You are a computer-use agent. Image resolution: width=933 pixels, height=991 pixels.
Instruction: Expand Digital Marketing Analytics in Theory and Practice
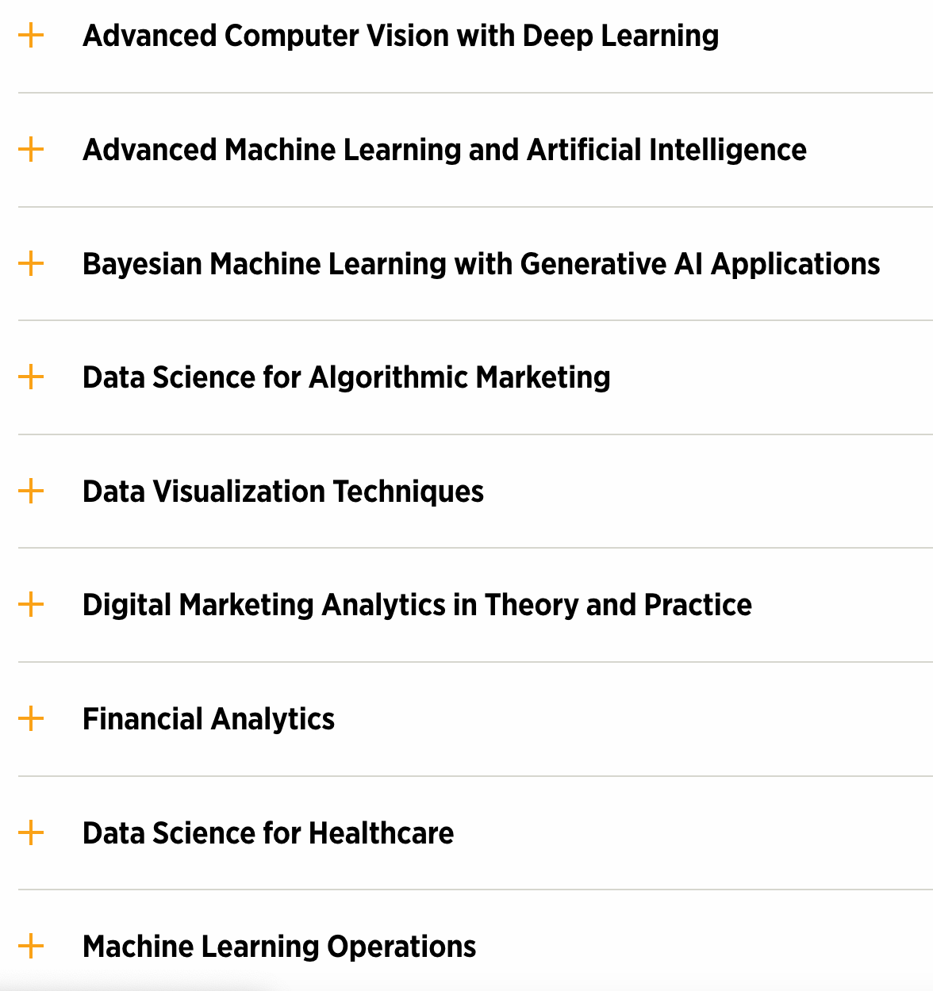coord(417,605)
